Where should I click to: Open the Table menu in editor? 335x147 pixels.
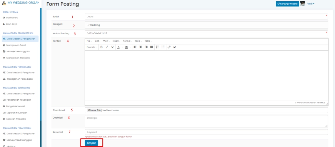pyautogui.click(x=148, y=41)
